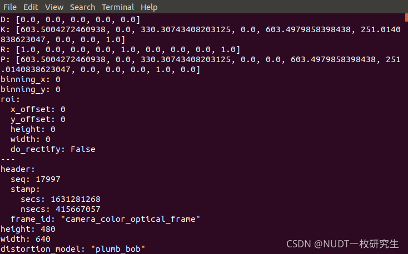
Task: Click the do_rectify: False line
Action: coord(53,149)
